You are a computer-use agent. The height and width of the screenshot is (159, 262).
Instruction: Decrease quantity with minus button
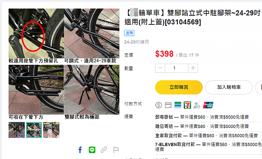pos(160,68)
